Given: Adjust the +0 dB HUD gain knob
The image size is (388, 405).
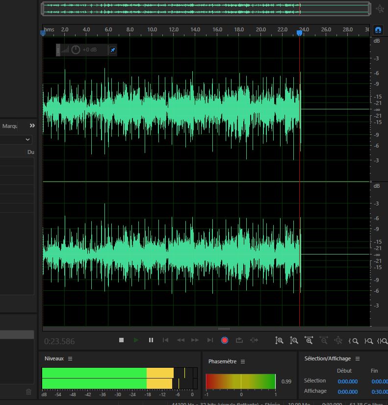Looking at the screenshot, I should [x=76, y=50].
